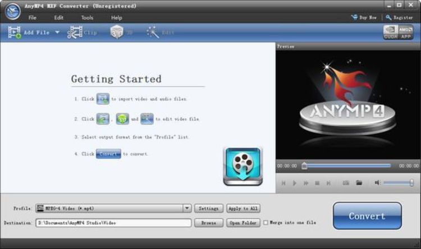Viewport: 421px width, 249px height.
Task: Click the clip icon in step 2
Action: 103,119
